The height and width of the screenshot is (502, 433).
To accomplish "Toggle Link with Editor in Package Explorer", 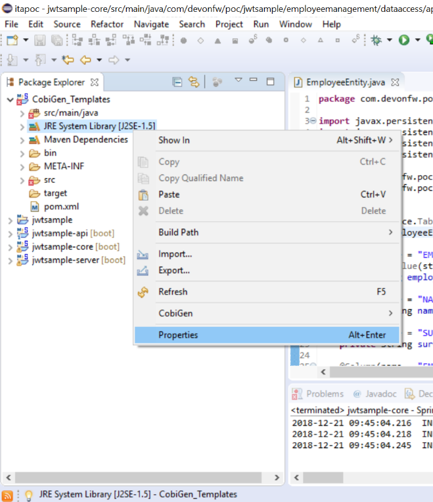I will (194, 82).
